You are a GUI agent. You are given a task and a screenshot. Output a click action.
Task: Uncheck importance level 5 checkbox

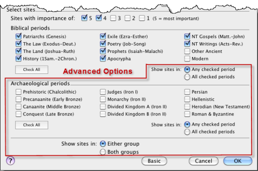(x=84, y=18)
